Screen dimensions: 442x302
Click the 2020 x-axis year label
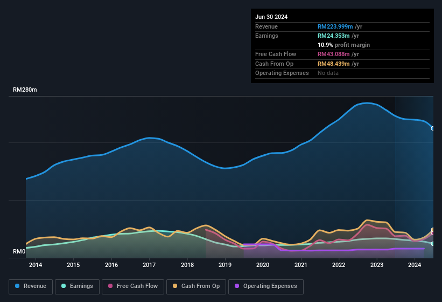pyautogui.click(x=263, y=265)
